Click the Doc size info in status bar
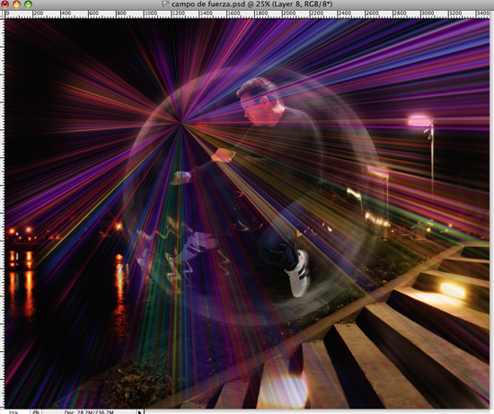Viewport: 494px width, 414px height. point(89,412)
